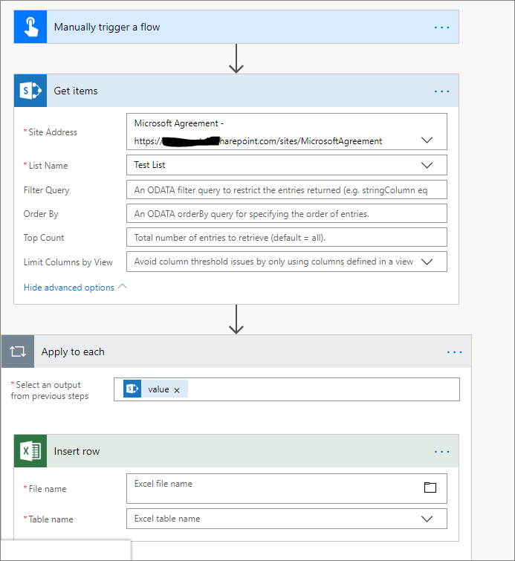Viewport: 515px width, 561px height.
Task: Open the Apply to each ellipsis menu
Action: pyautogui.click(x=455, y=352)
